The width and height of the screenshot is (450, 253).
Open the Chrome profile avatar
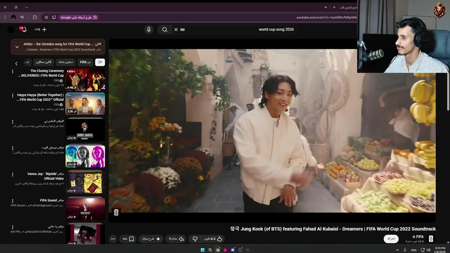(13, 17)
